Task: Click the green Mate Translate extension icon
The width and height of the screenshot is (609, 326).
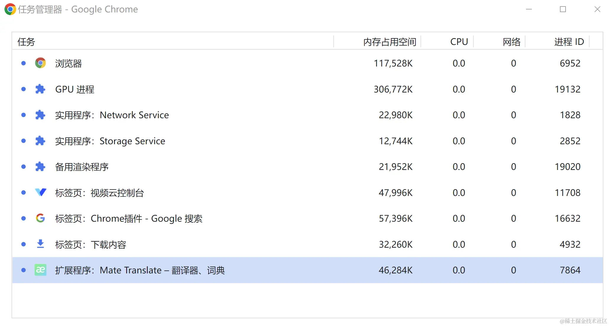Action: tap(40, 270)
